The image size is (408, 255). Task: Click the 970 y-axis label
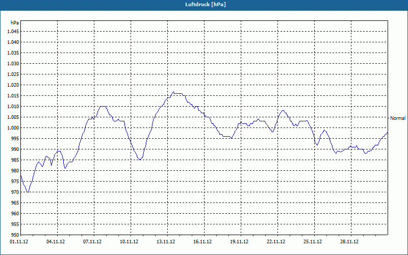point(15,192)
